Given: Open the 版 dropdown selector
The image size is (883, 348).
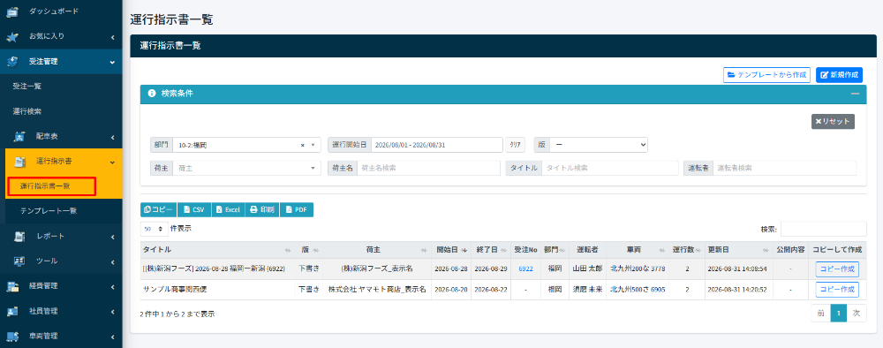Looking at the screenshot, I should pyautogui.click(x=599, y=145).
